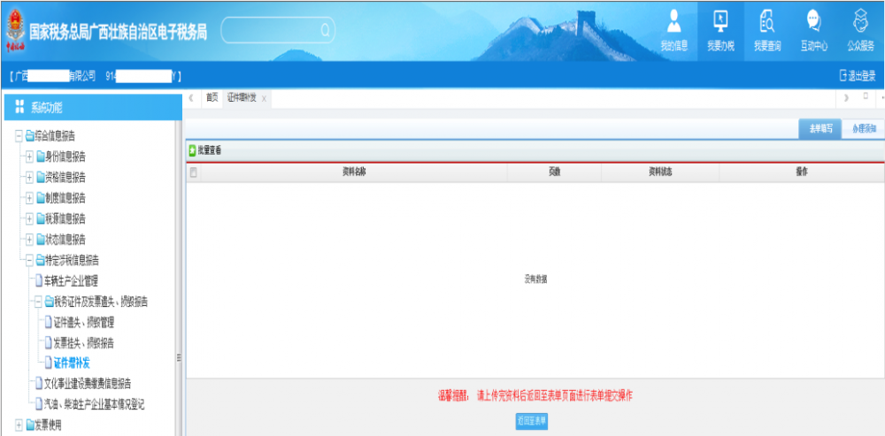Expand the 税源信息报告 node

(29, 218)
